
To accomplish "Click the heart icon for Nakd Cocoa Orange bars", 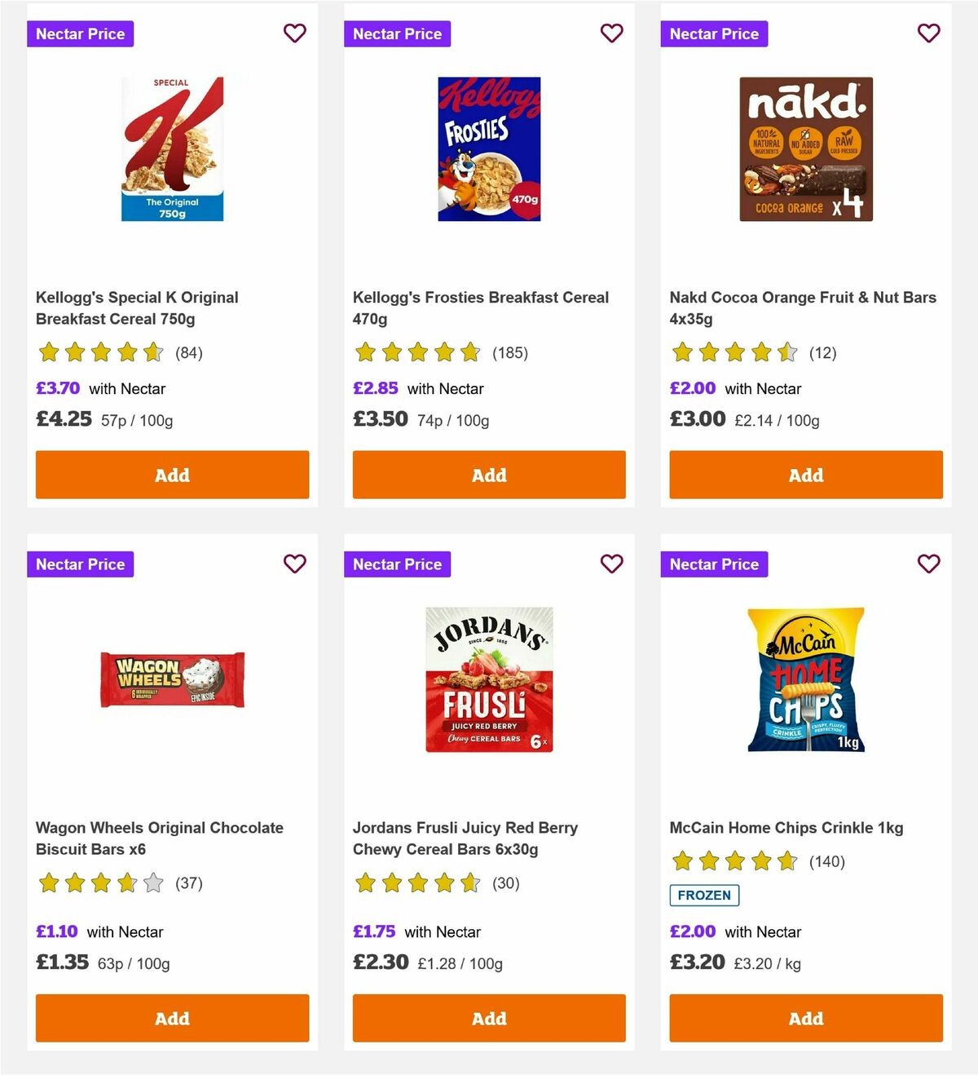I will point(927,33).
